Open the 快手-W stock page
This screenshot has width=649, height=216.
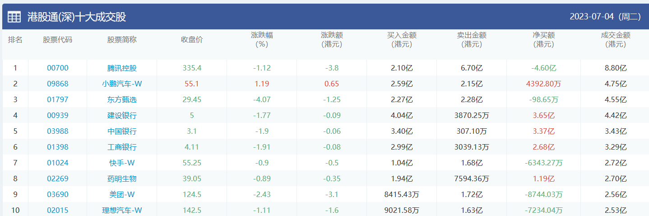(122, 163)
